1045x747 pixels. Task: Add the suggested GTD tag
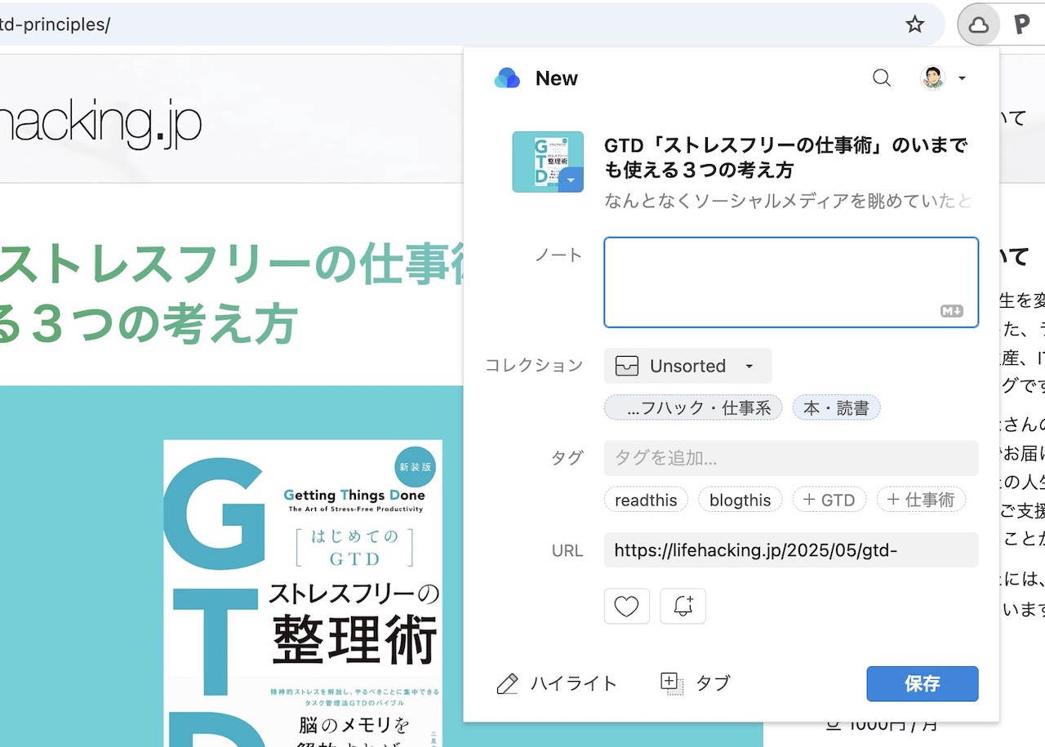(829, 500)
